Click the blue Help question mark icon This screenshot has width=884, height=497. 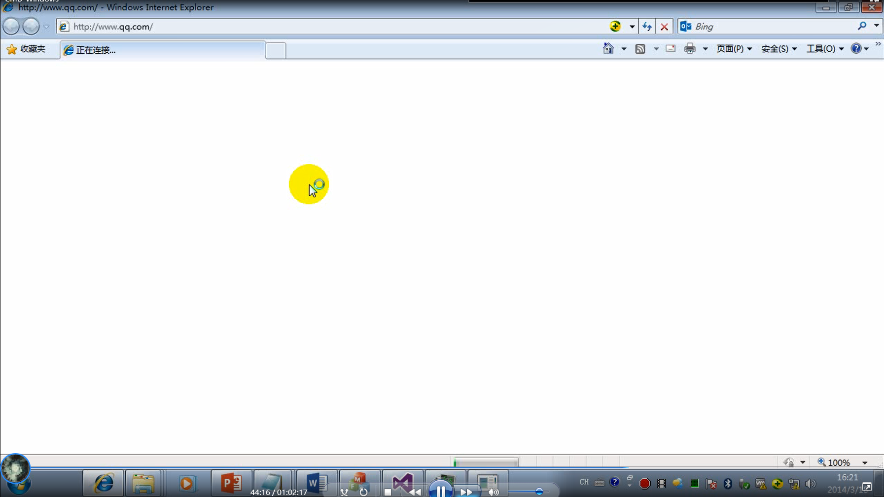(x=856, y=48)
